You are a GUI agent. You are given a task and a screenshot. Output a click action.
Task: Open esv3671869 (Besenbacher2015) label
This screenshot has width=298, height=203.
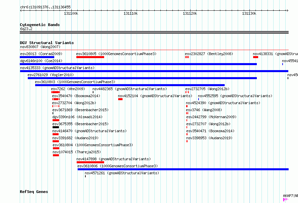80,110
